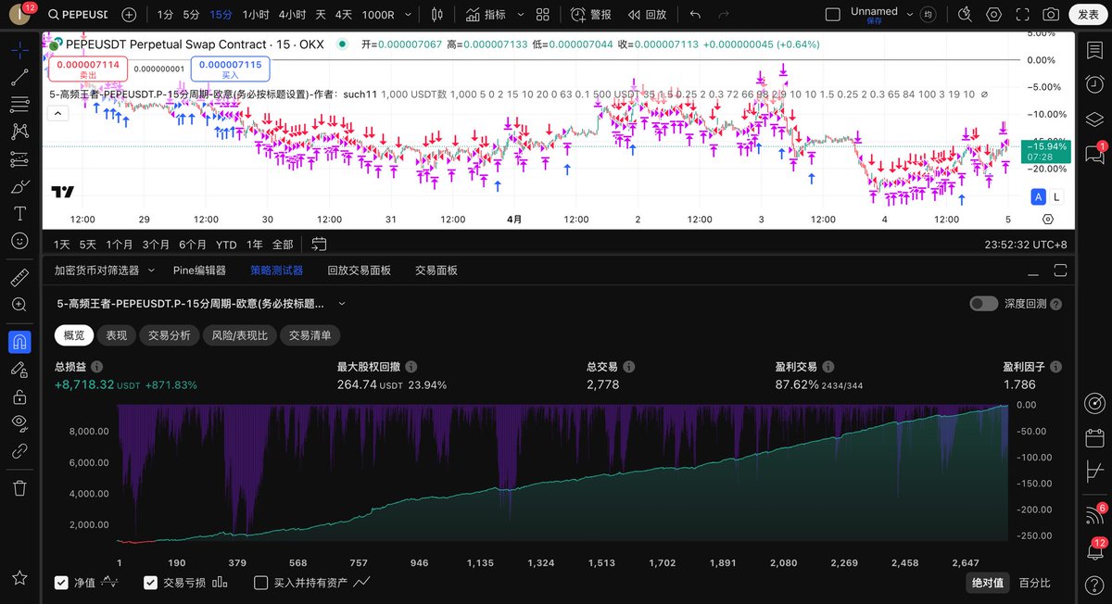Click the link drawings chain icon
The width and height of the screenshot is (1112, 604).
coord(19,451)
